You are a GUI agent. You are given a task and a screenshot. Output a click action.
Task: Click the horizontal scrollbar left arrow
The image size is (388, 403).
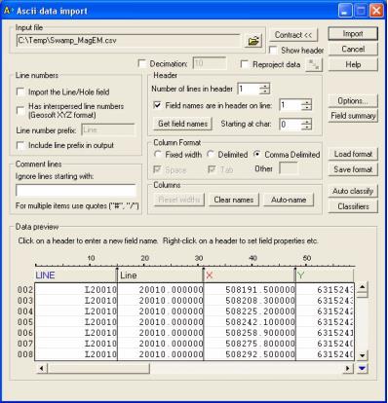(x=41, y=368)
